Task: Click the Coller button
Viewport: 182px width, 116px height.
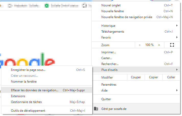Action: (x=171, y=77)
